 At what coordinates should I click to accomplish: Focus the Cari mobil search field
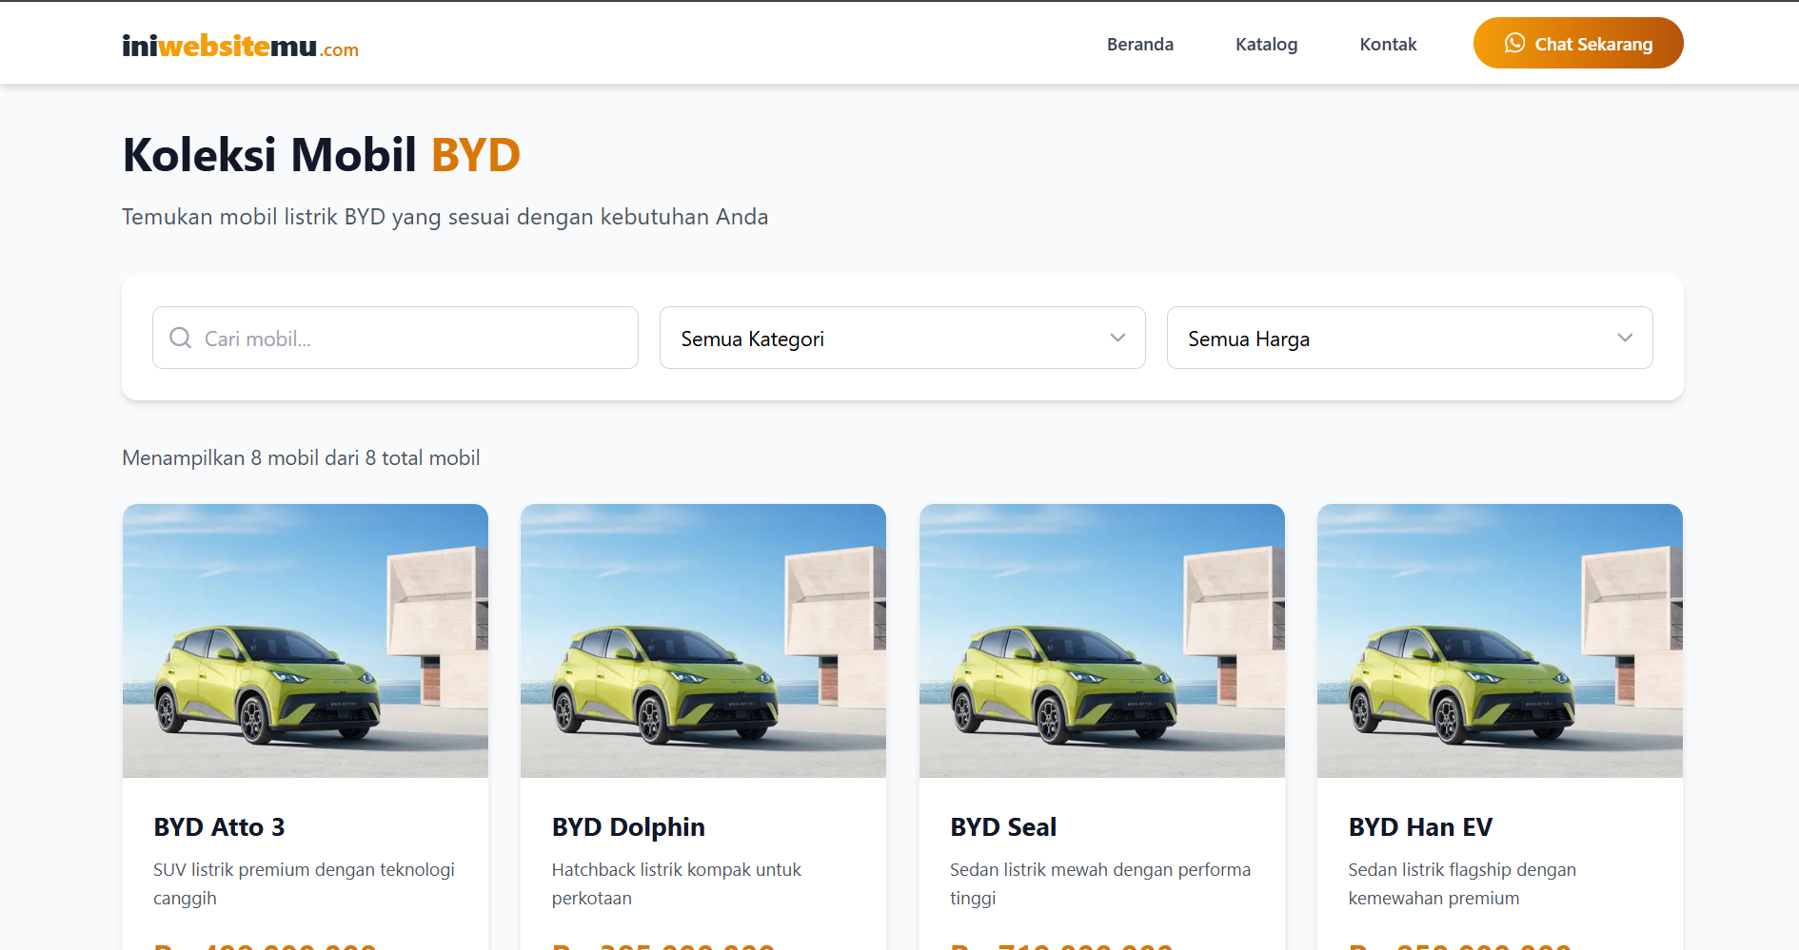click(395, 338)
